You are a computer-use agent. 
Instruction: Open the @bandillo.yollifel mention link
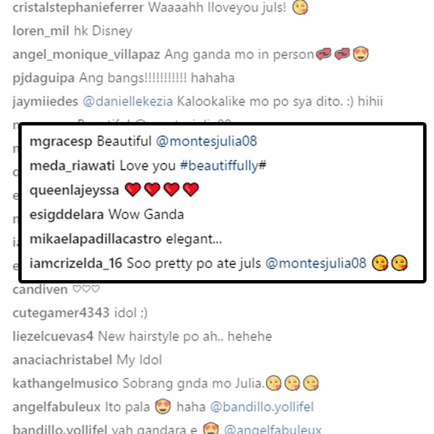point(262,407)
